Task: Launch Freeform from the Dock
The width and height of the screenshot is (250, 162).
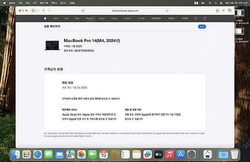Action: click(147, 155)
